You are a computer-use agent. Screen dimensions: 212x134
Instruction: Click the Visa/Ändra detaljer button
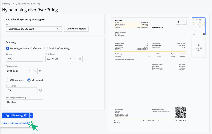pos(76,29)
